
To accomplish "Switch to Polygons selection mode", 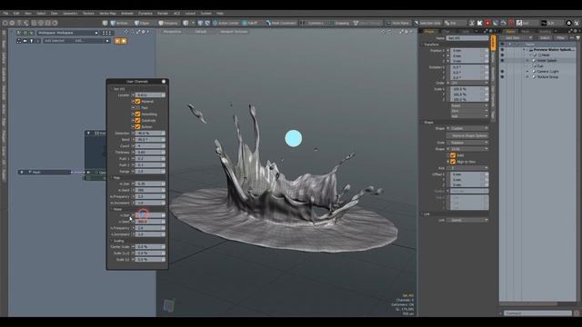I will coord(168,23).
